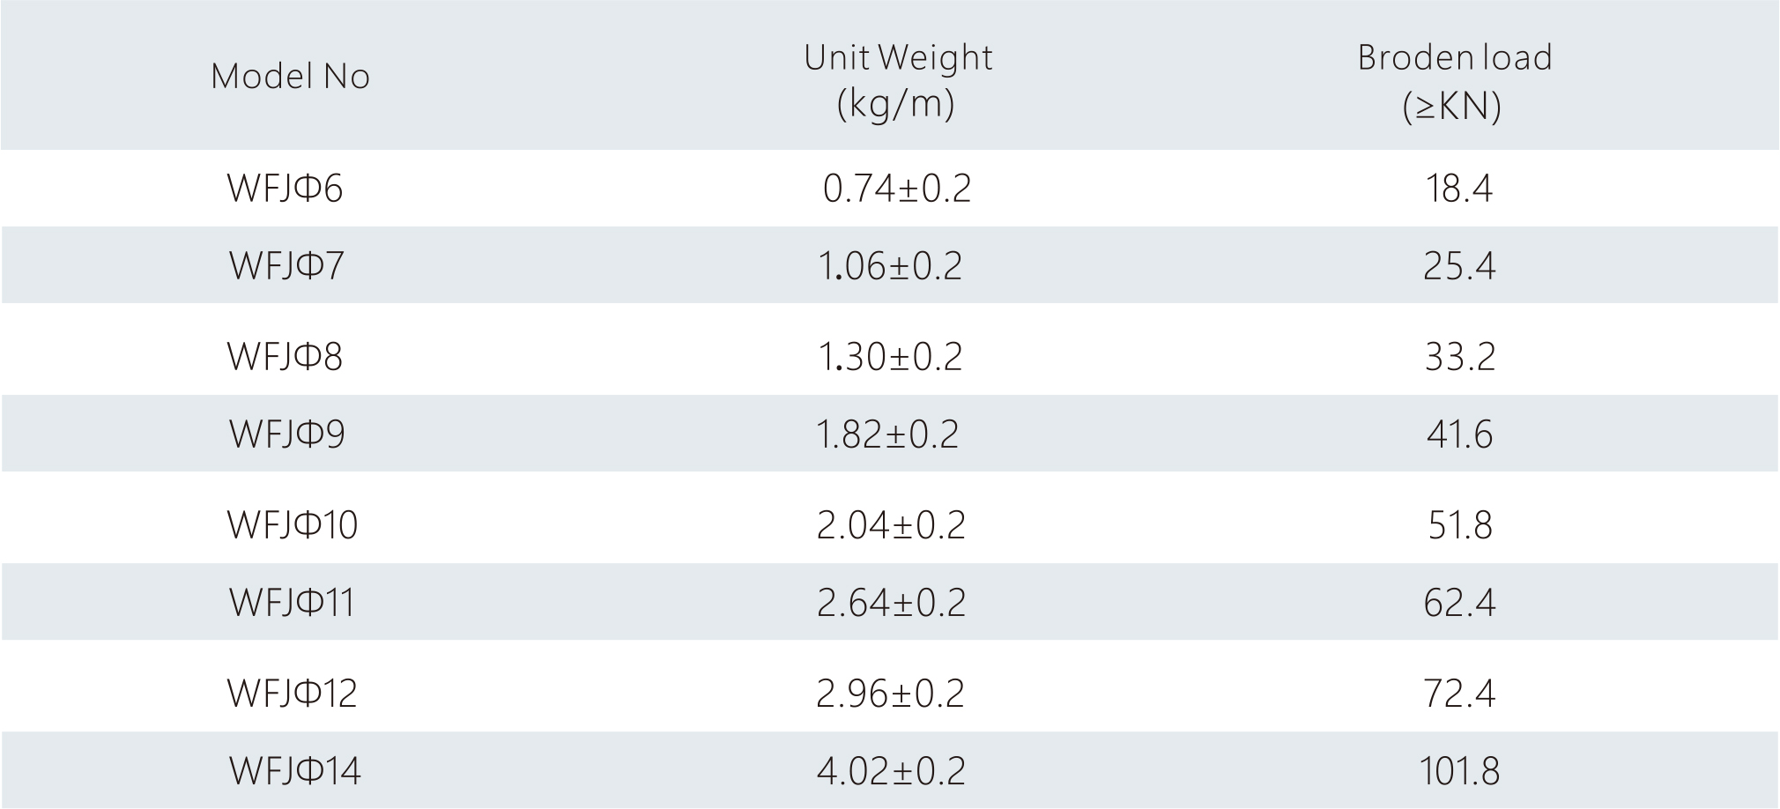1780x809 pixels.
Task: Select the WFJΦ7 model cell
Action: pyautogui.click(x=286, y=265)
